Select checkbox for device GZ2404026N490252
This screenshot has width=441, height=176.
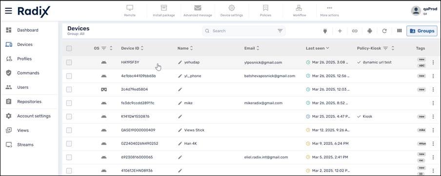(69, 144)
